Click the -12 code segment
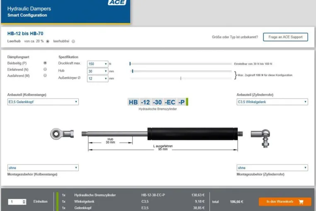This screenshot has width=316, height=211. (145, 102)
